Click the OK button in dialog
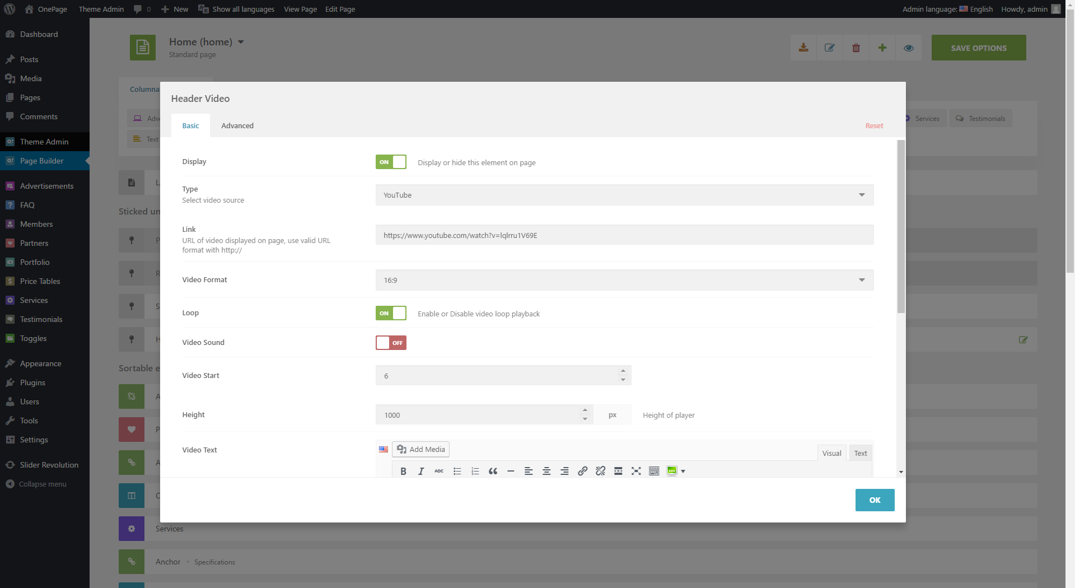 pos(875,500)
